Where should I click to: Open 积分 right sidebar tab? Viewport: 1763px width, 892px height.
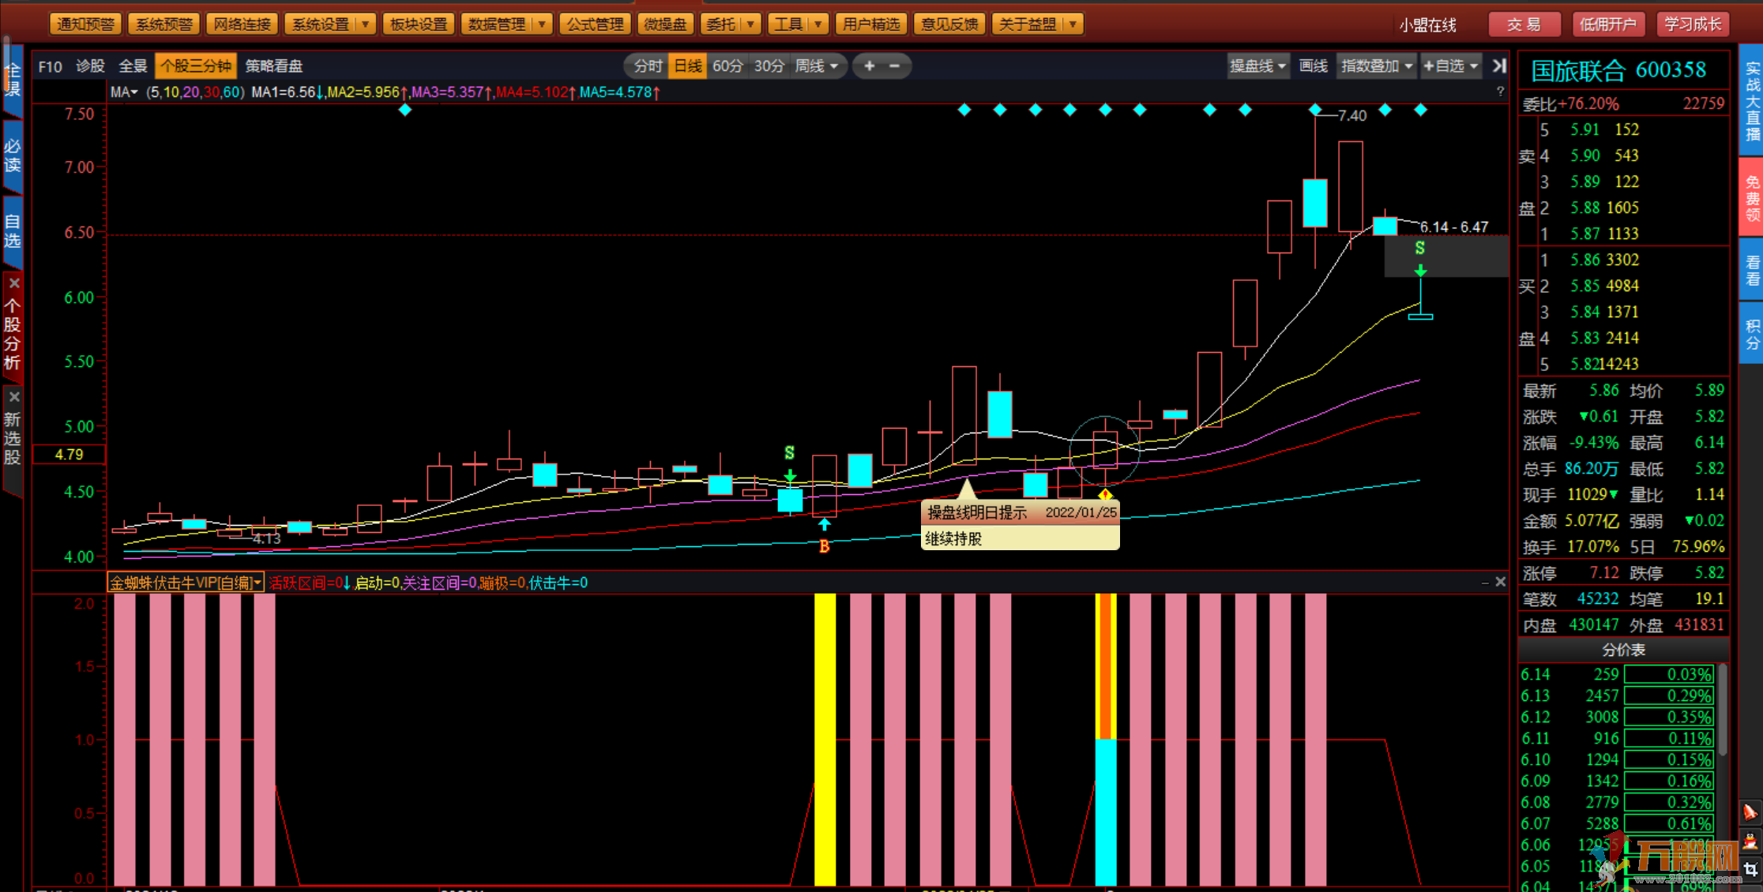[1752, 334]
